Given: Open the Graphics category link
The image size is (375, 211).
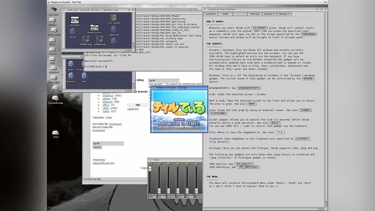Looking at the screenshot, I should point(108,95).
